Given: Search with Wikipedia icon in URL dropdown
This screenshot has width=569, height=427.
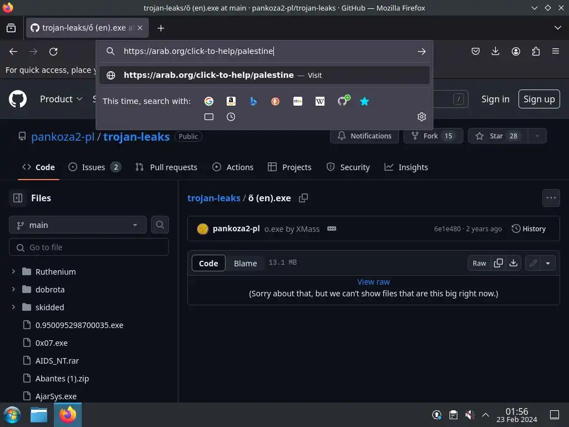Looking at the screenshot, I should pyautogui.click(x=320, y=101).
